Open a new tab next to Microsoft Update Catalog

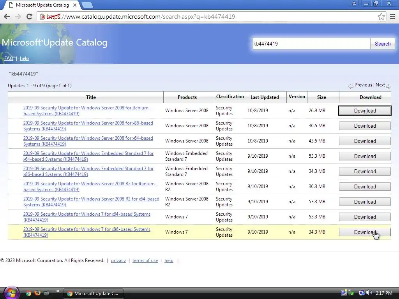click(87, 5)
